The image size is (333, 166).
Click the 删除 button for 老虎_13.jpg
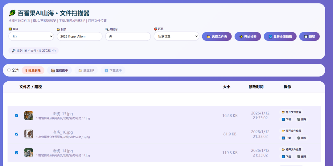pyautogui.click(x=302, y=119)
